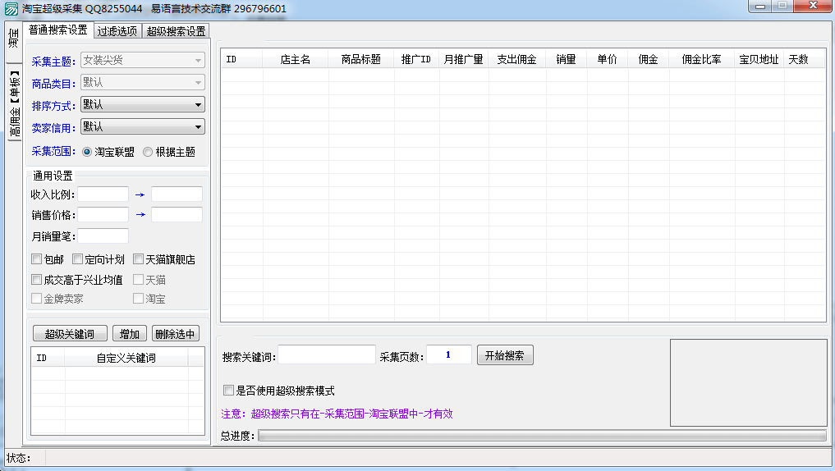Open the 超级搜索设置 tab
This screenshot has height=471, width=835.
tap(176, 31)
